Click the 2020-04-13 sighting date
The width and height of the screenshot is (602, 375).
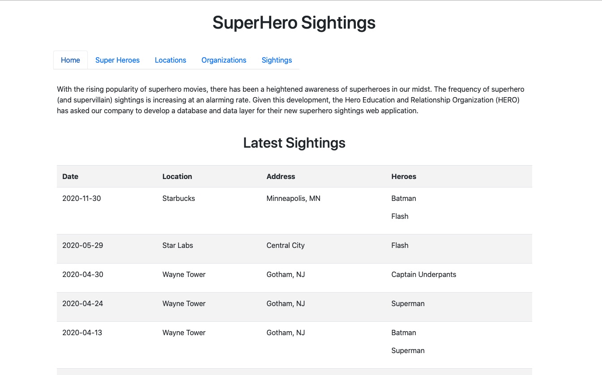[82, 332]
